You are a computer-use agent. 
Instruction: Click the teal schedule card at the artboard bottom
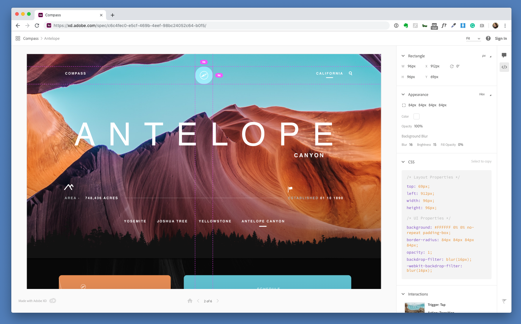(x=267, y=282)
